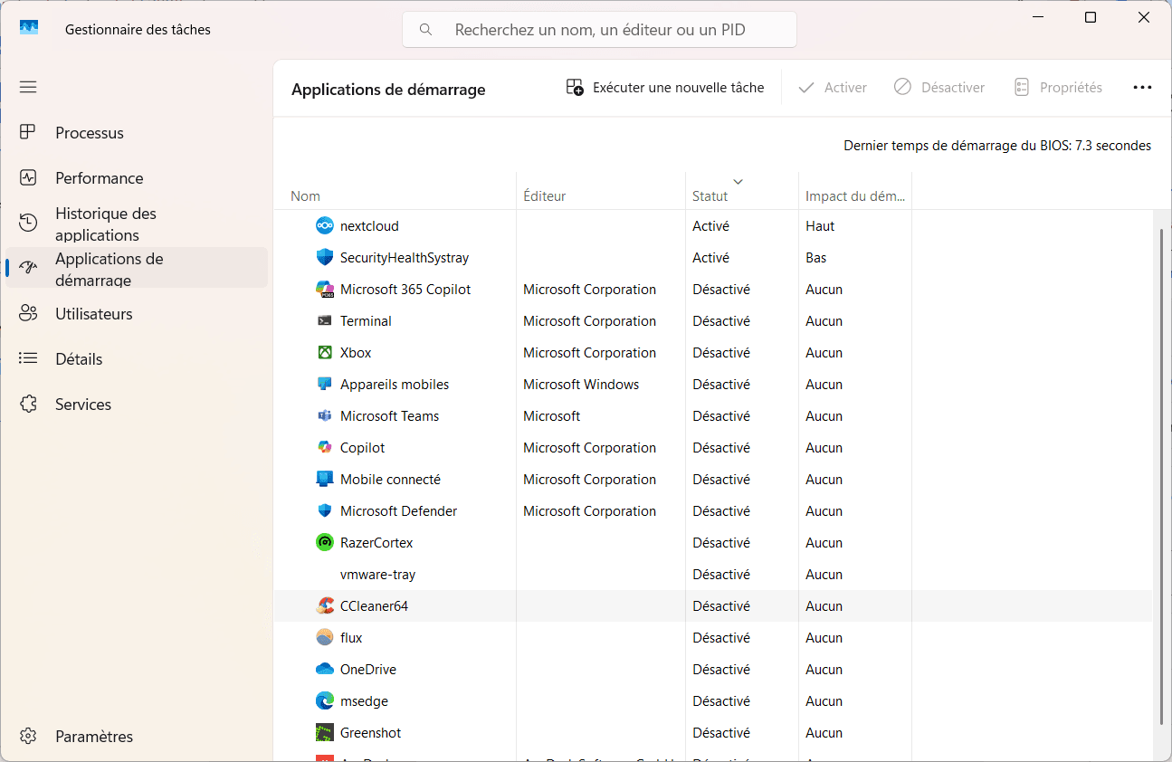The width and height of the screenshot is (1172, 762).
Task: Open Paramètres at sidebar bottom
Action: [x=137, y=736]
